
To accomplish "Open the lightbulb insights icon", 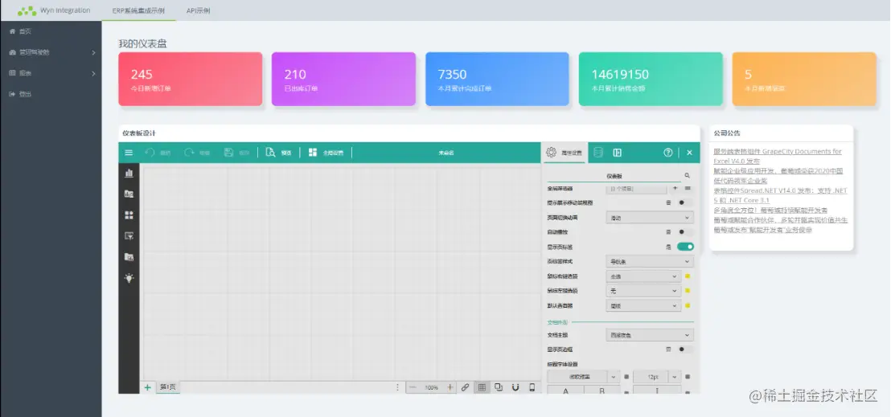I will tap(129, 278).
